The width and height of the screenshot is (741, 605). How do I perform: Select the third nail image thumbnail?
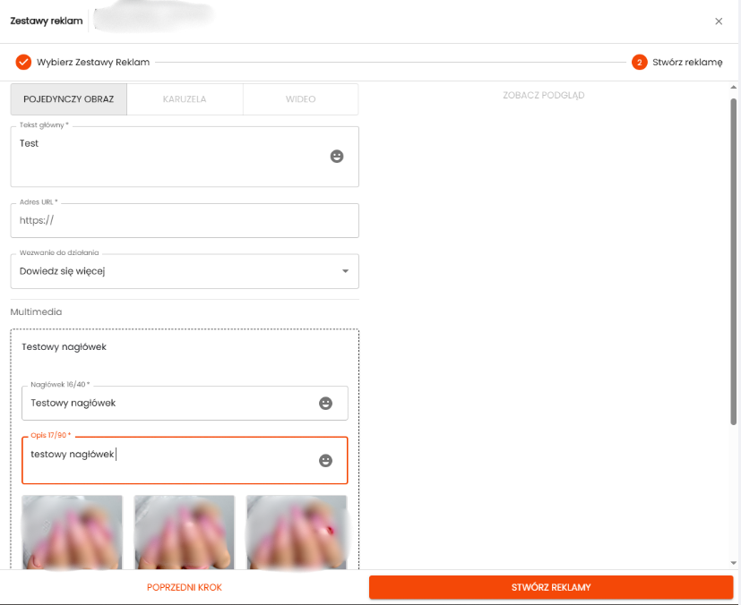coord(297,531)
